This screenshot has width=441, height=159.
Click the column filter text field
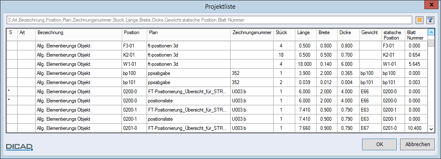click(x=209, y=20)
